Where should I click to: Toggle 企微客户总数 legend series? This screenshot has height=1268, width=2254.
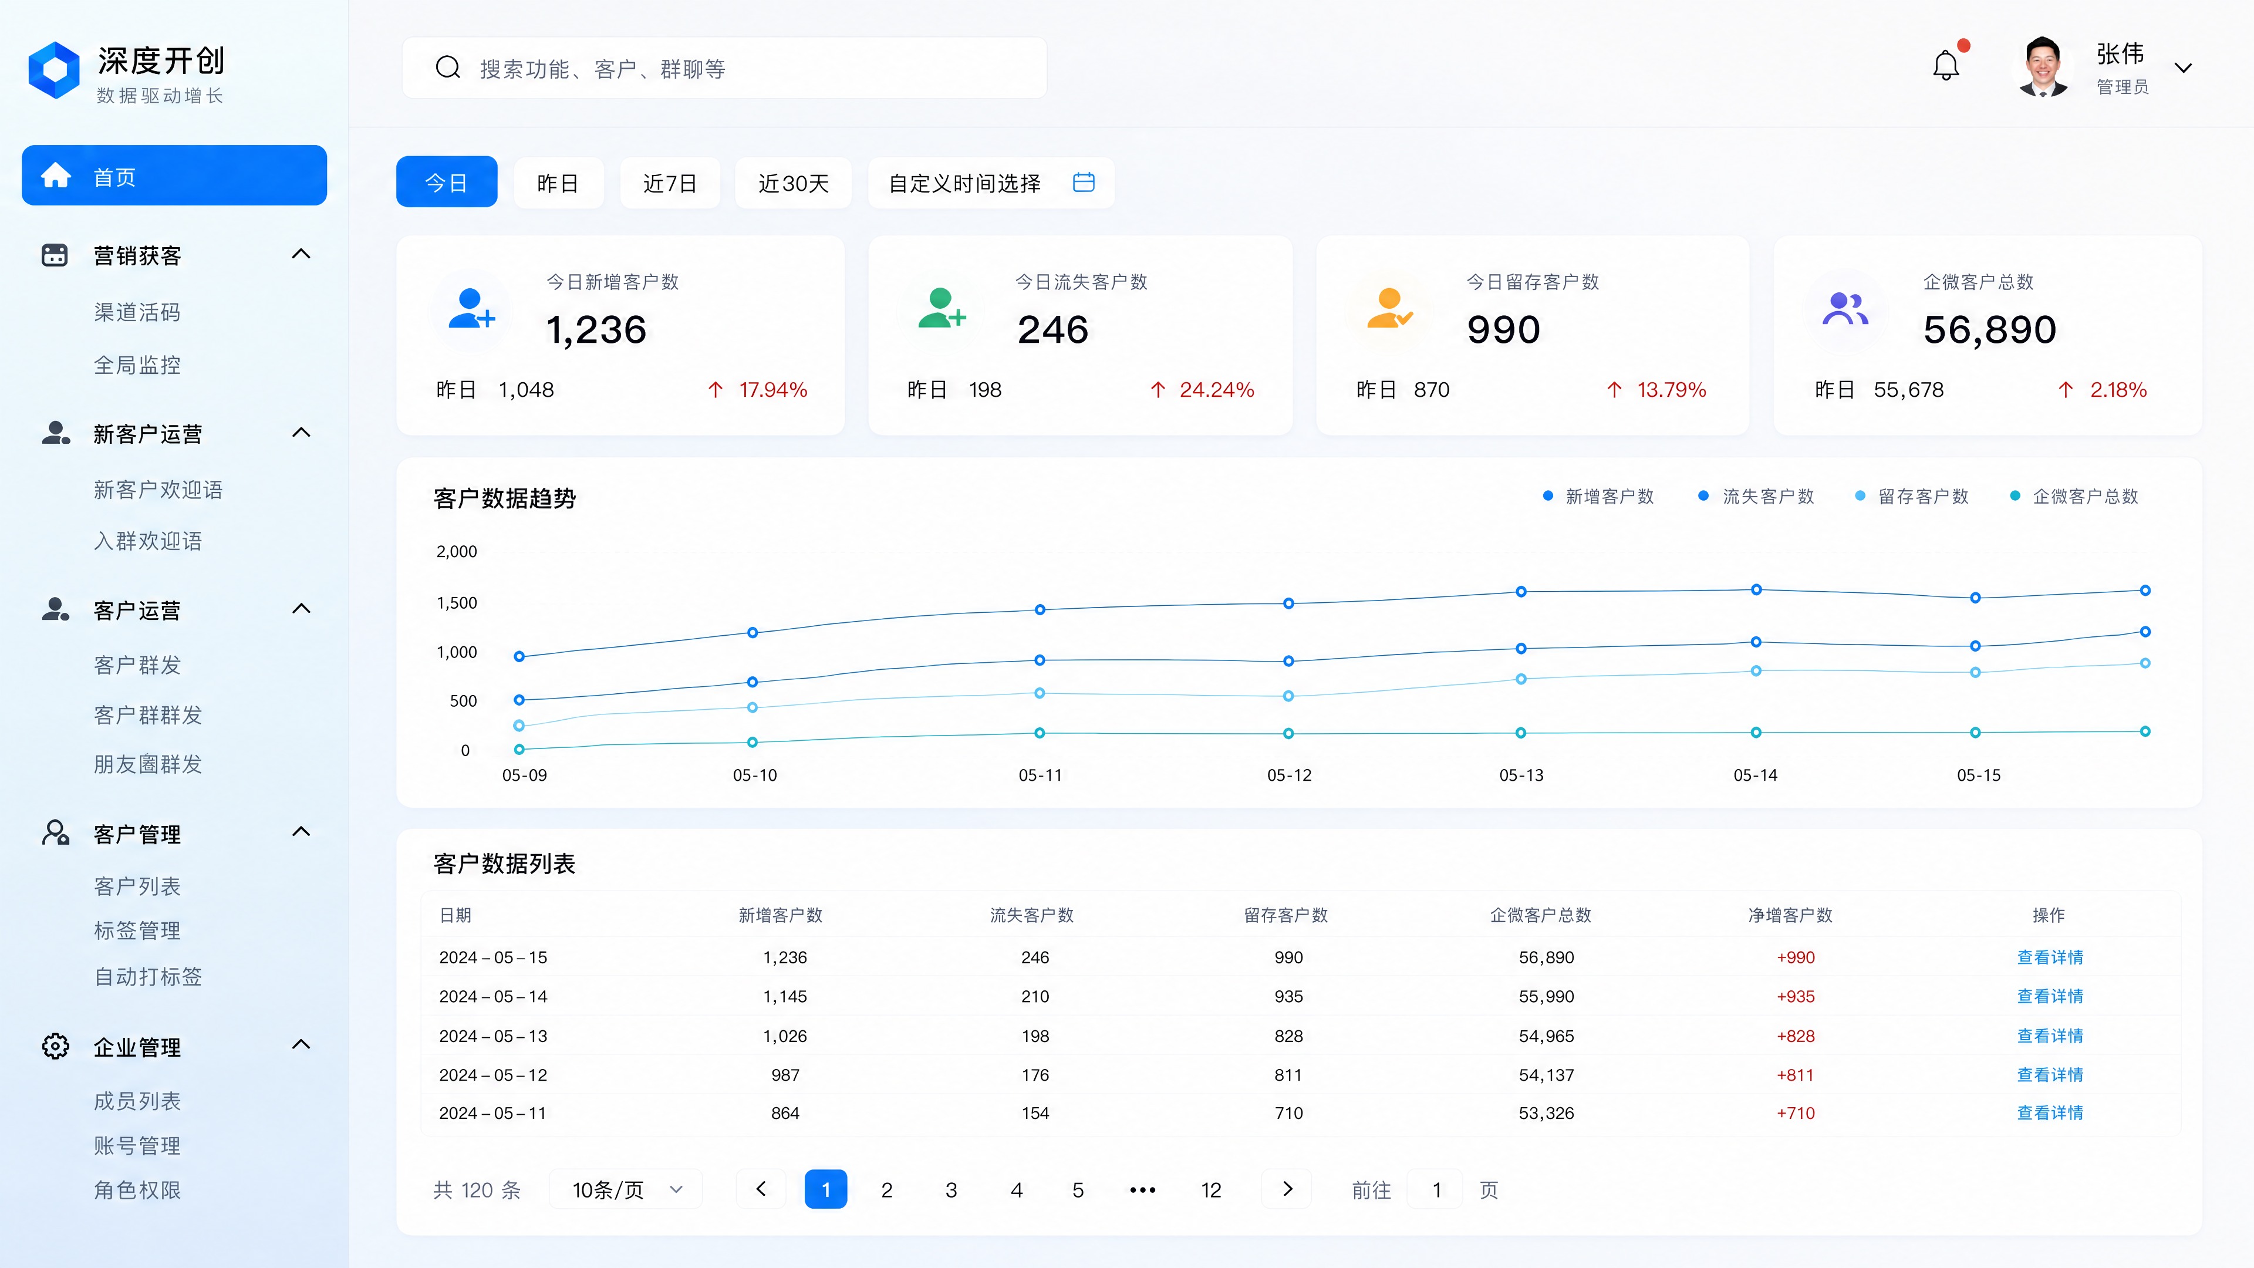[x=2074, y=496]
